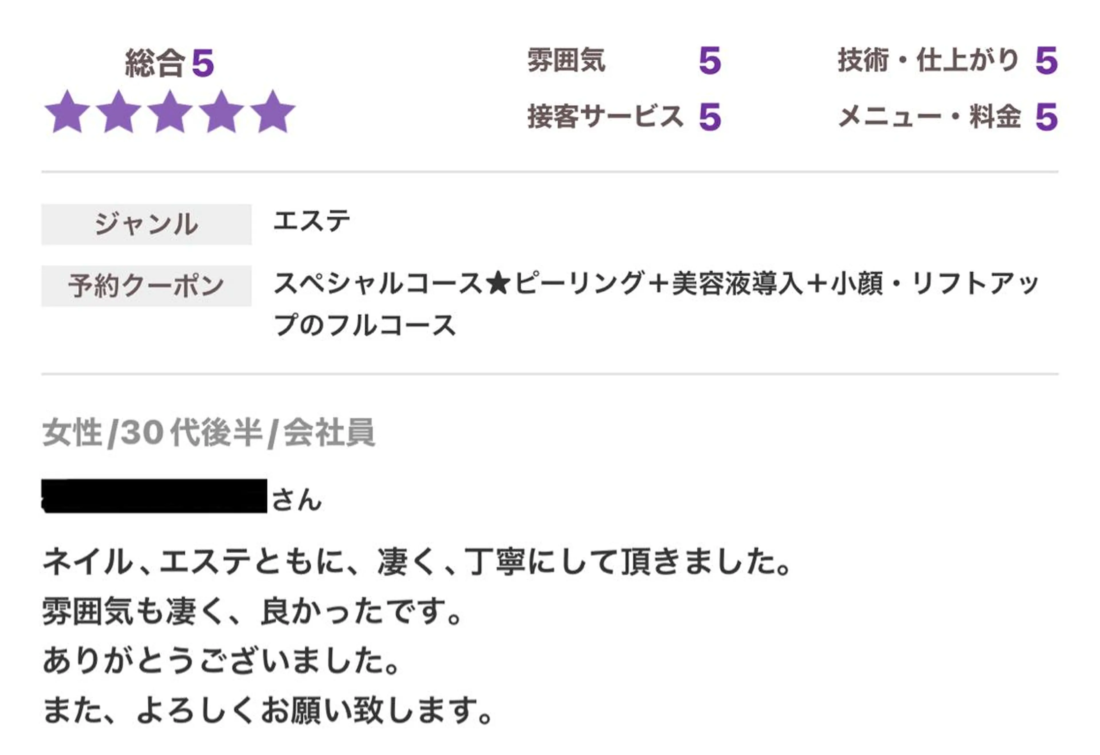Image resolution: width=1100 pixels, height=755 pixels.
Task: Click the review line starting with ネイル、エステ
Action: point(417,562)
